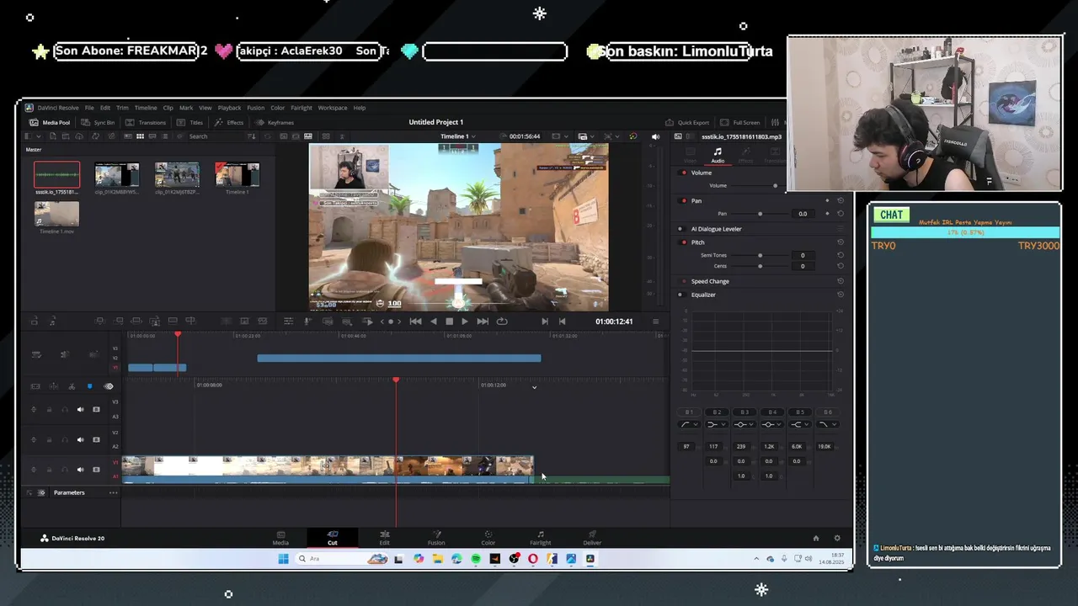The image size is (1078, 606).
Task: Switch to the Edit page tab
Action: tap(384, 538)
